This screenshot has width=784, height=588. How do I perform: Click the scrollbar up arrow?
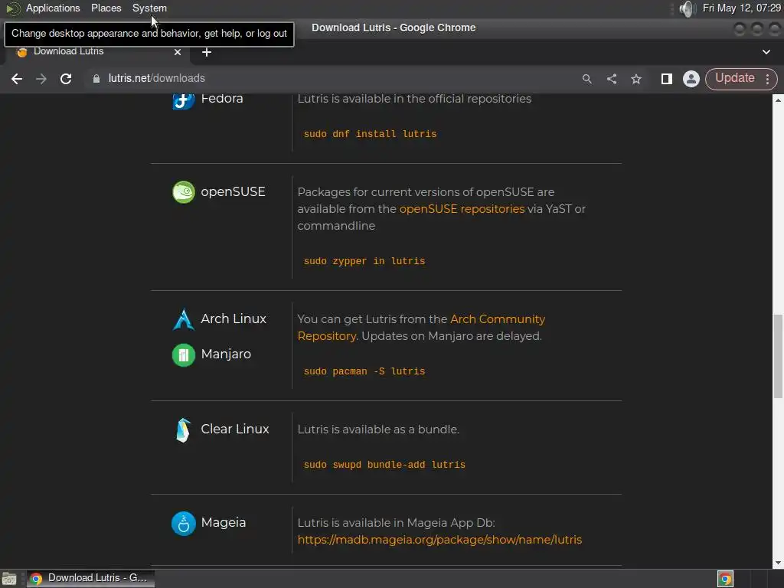point(778,100)
